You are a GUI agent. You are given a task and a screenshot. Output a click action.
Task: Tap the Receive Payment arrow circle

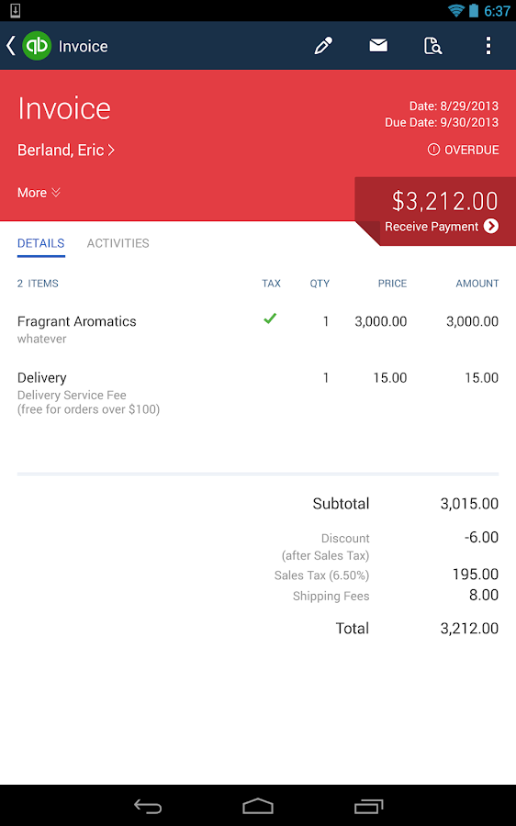point(491,226)
